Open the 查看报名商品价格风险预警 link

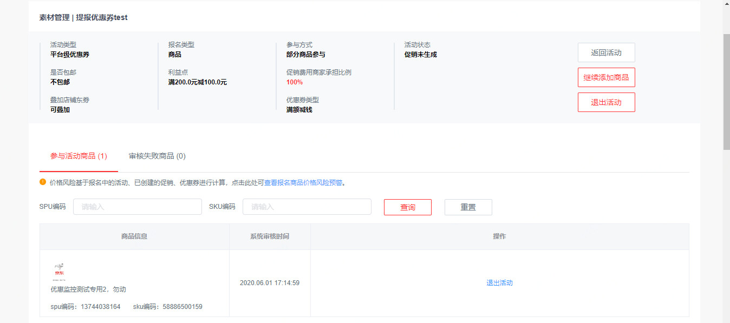[303, 183]
